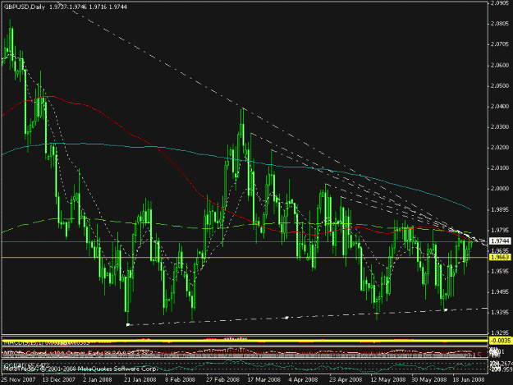The height and width of the screenshot is (385, 513).
Task: Click the 2.0200 price axis label
Action: pyautogui.click(x=501, y=148)
